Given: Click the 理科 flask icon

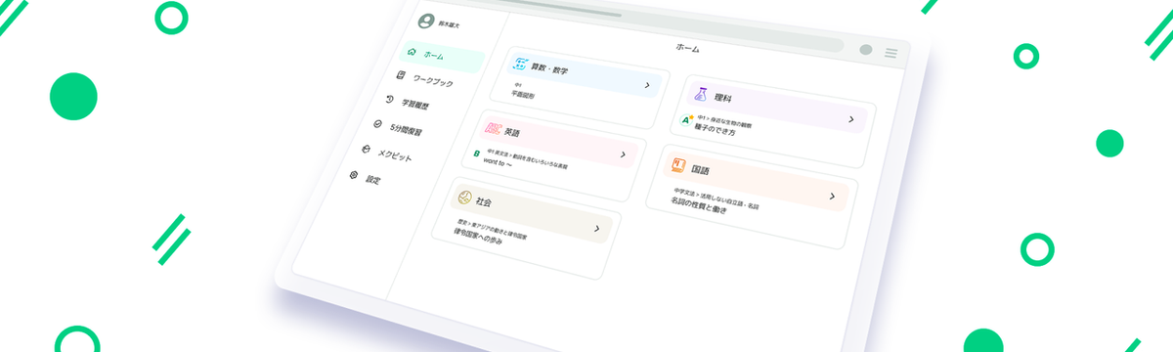Looking at the screenshot, I should tap(700, 95).
